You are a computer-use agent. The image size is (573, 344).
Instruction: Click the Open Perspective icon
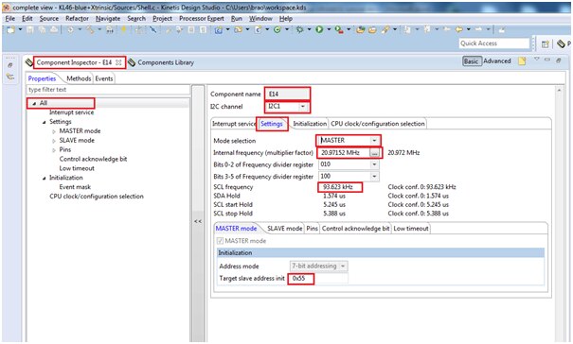pyautogui.click(x=546, y=43)
